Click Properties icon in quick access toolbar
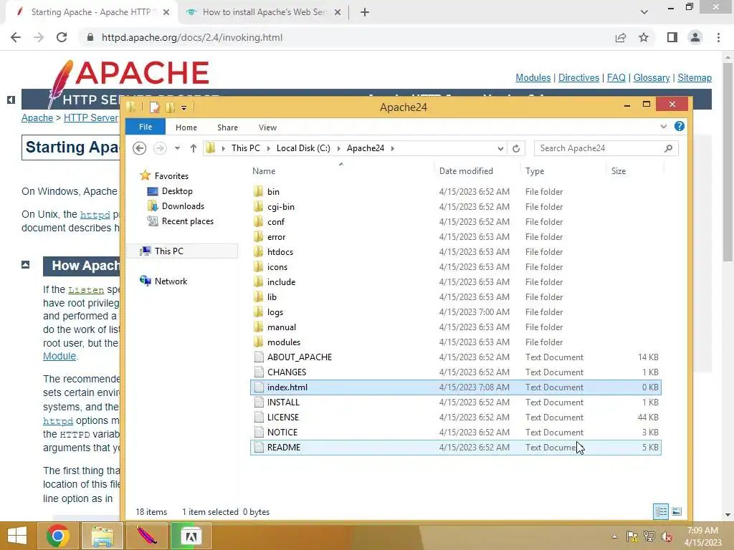Viewport: 734px width, 550px height. tap(154, 107)
